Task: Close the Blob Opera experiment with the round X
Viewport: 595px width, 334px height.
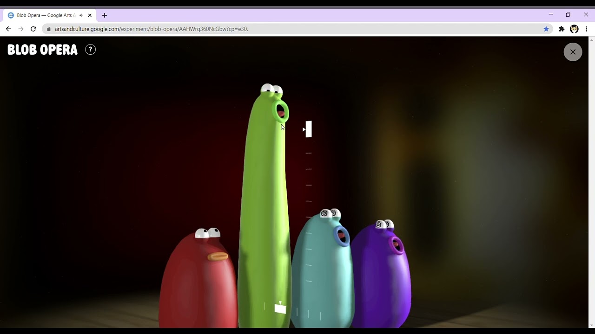Action: pyautogui.click(x=573, y=52)
